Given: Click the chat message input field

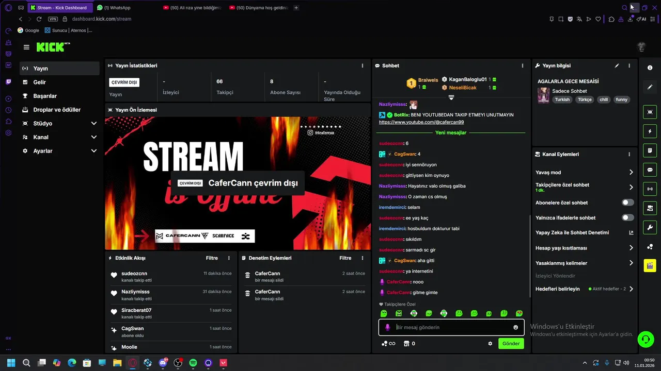Looking at the screenshot, I should pos(451,327).
